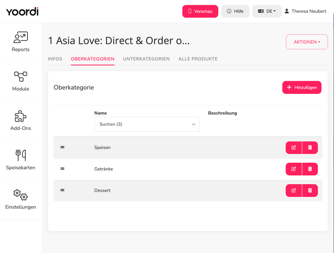
Task: Open the Reports section icon
Action: (21, 37)
